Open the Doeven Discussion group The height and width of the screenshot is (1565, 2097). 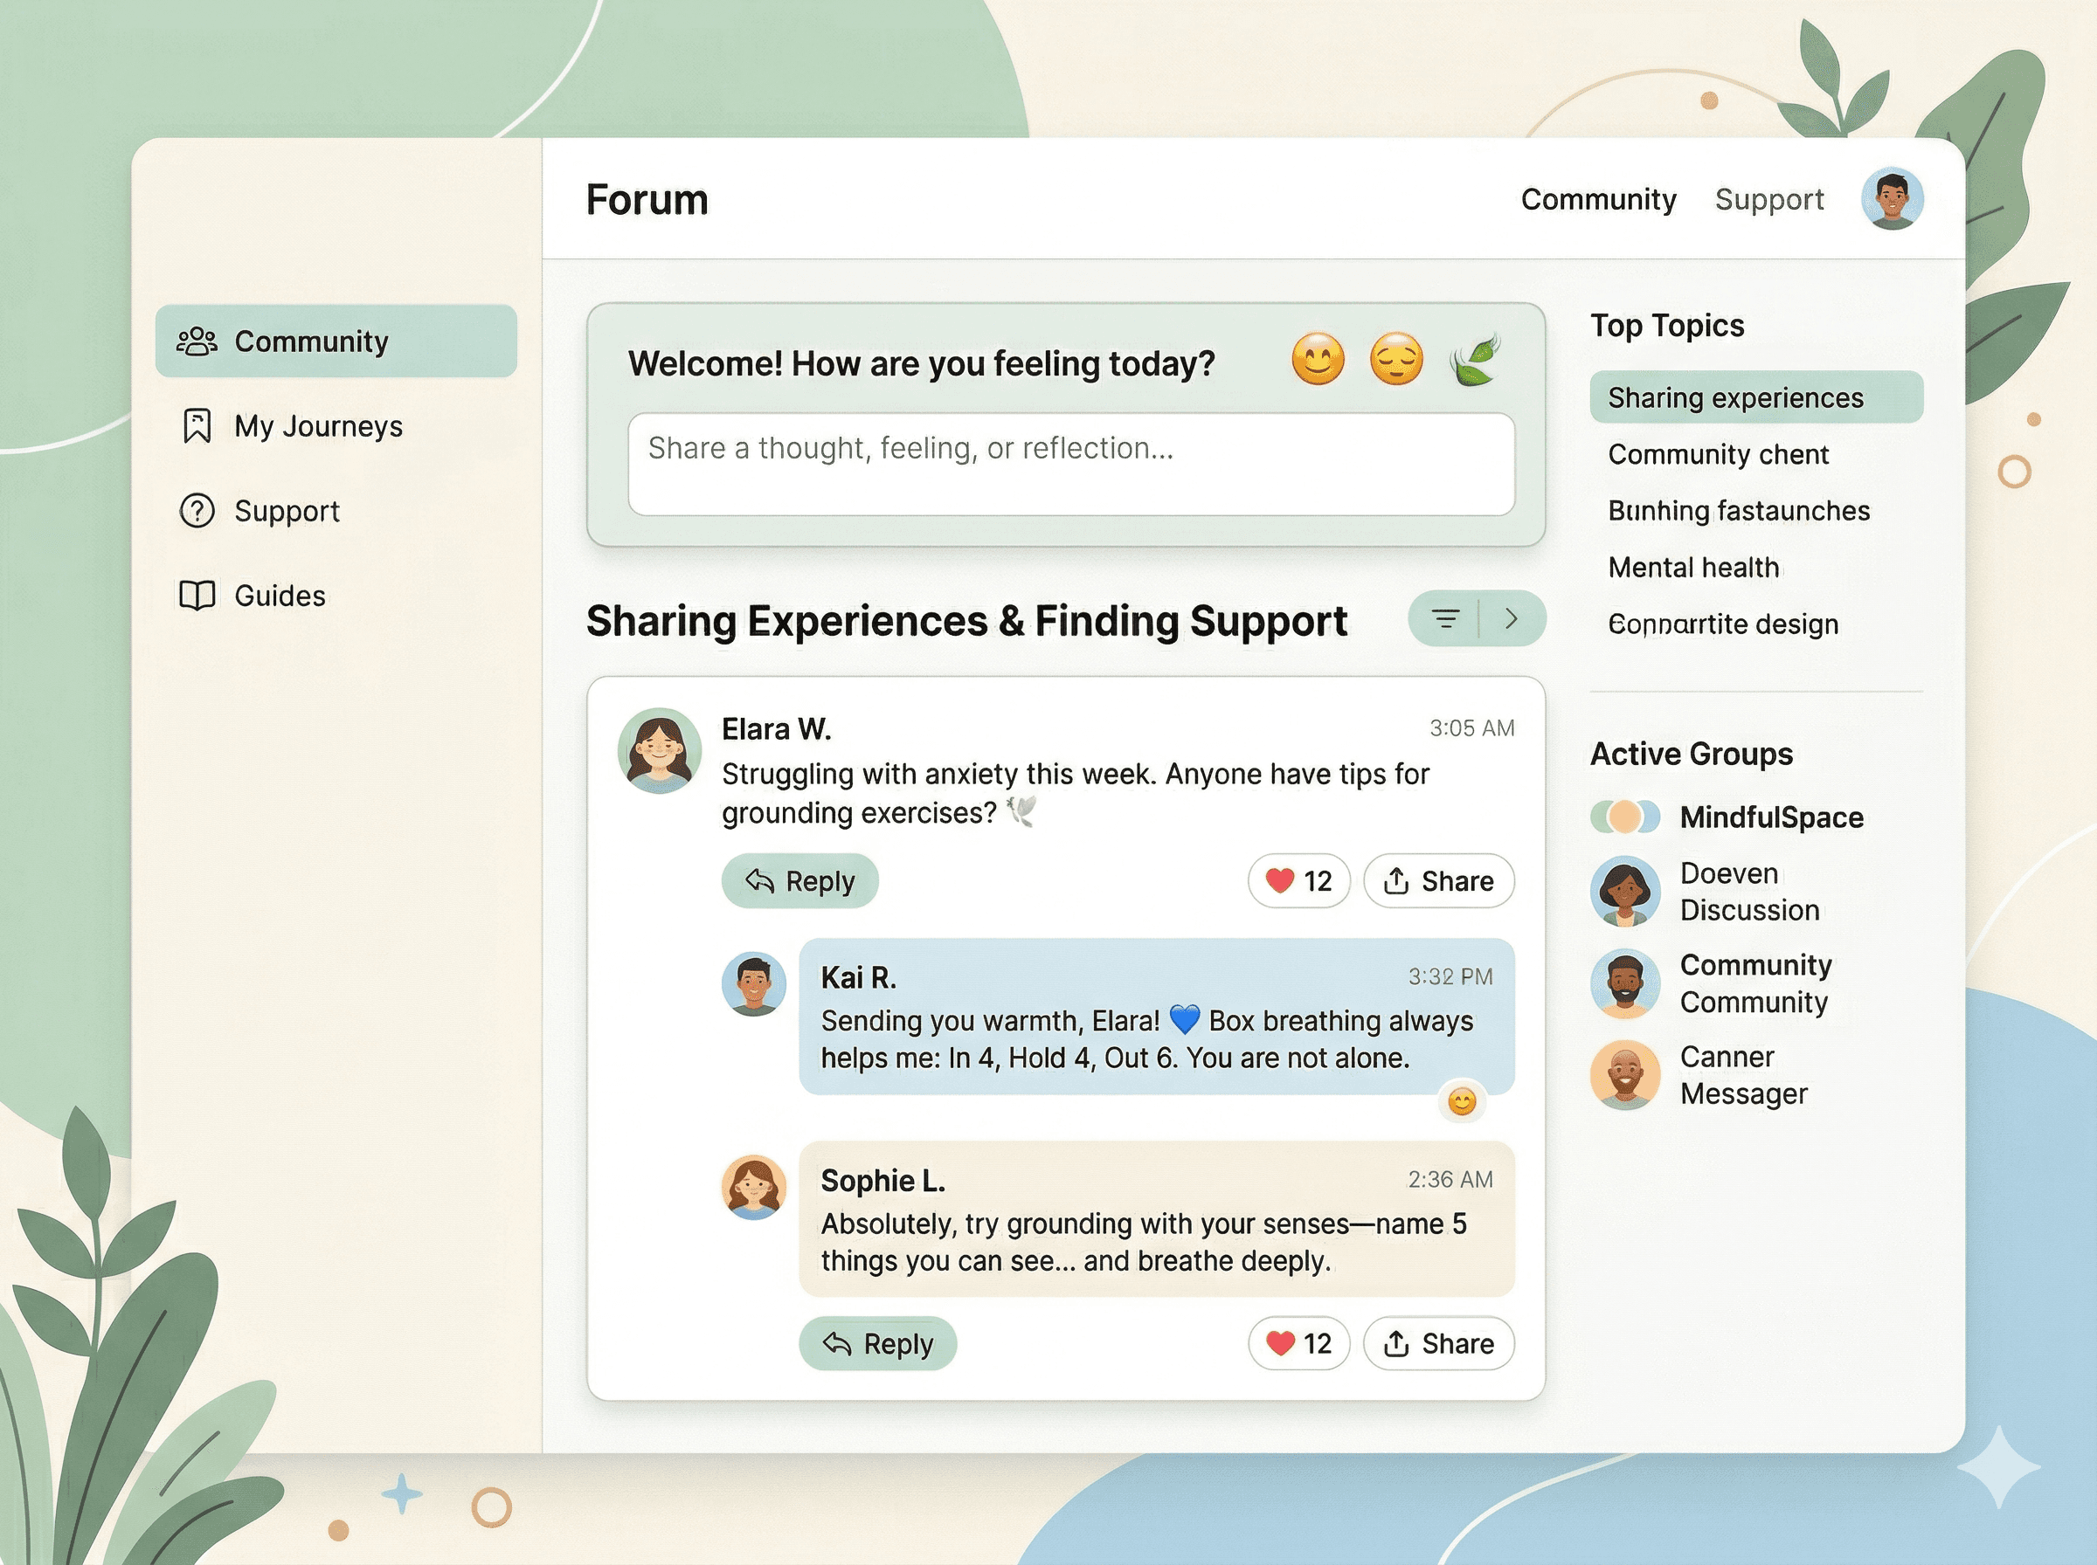(x=1748, y=892)
